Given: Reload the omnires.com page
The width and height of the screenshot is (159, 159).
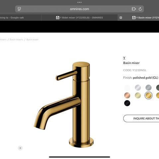Looking at the screenshot, I should tap(140, 9).
